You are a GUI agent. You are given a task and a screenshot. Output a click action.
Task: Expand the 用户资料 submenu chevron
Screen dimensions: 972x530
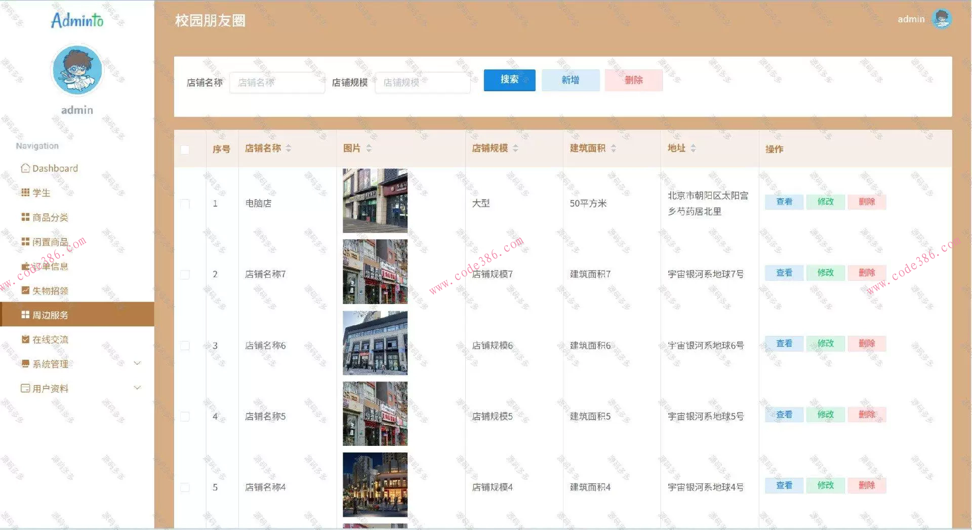(x=137, y=387)
